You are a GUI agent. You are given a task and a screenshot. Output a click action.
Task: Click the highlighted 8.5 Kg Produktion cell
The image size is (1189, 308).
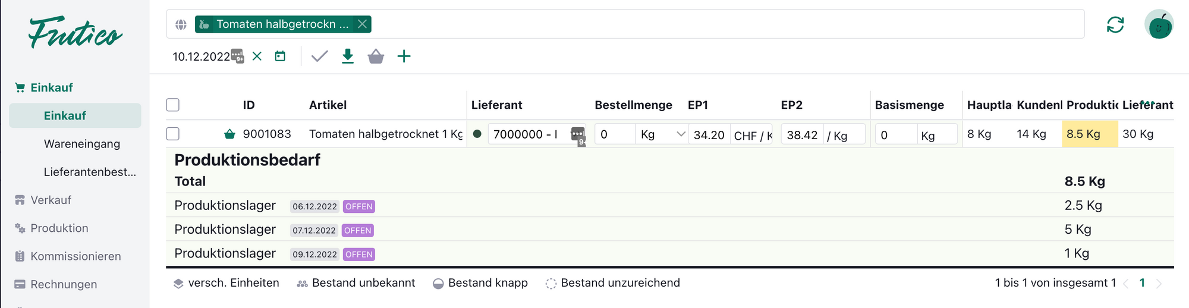tap(1089, 134)
